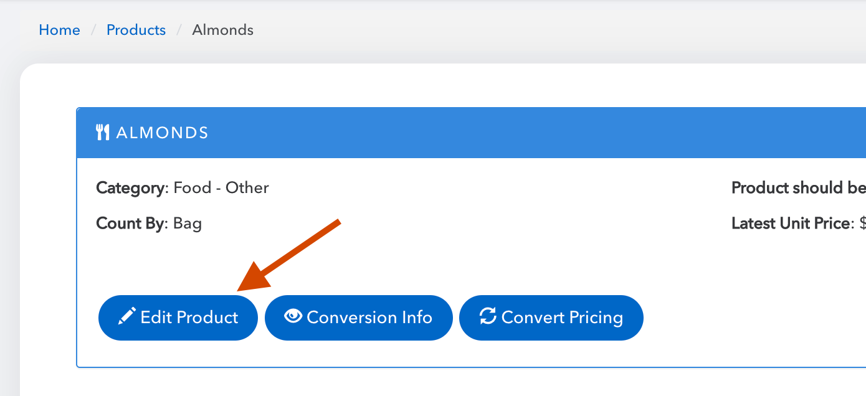Click the pencil icon on Edit Product

[x=126, y=317]
